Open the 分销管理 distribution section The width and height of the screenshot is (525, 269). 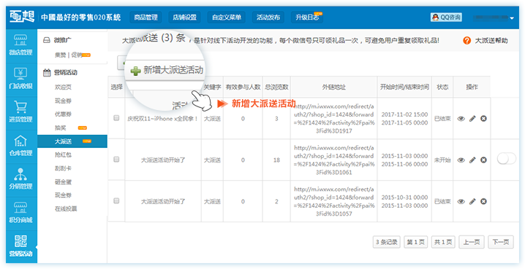point(21,180)
